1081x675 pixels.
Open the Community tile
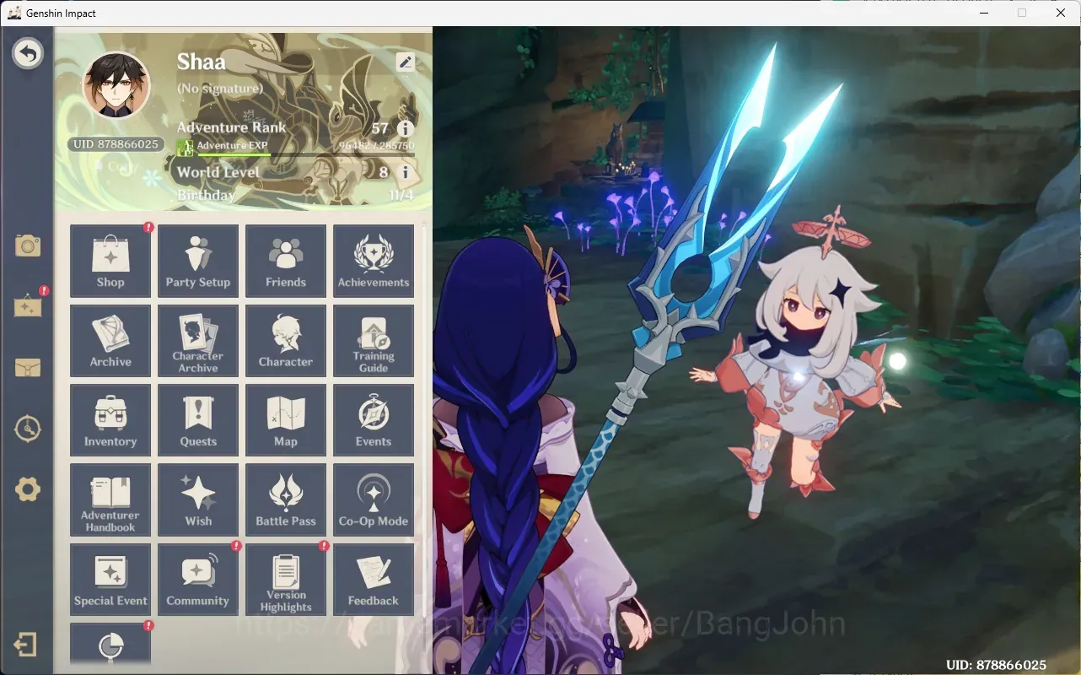click(x=198, y=579)
